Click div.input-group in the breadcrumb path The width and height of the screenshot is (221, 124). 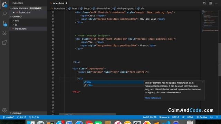tap(126, 9)
